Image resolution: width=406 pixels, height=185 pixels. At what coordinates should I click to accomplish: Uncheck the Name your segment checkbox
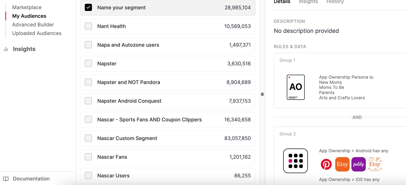(88, 7)
